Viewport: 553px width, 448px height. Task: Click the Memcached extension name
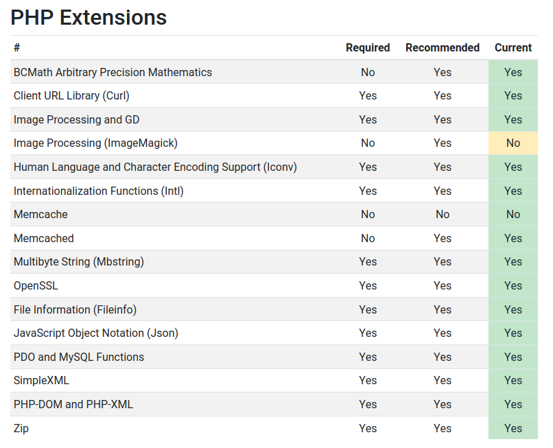click(x=43, y=238)
